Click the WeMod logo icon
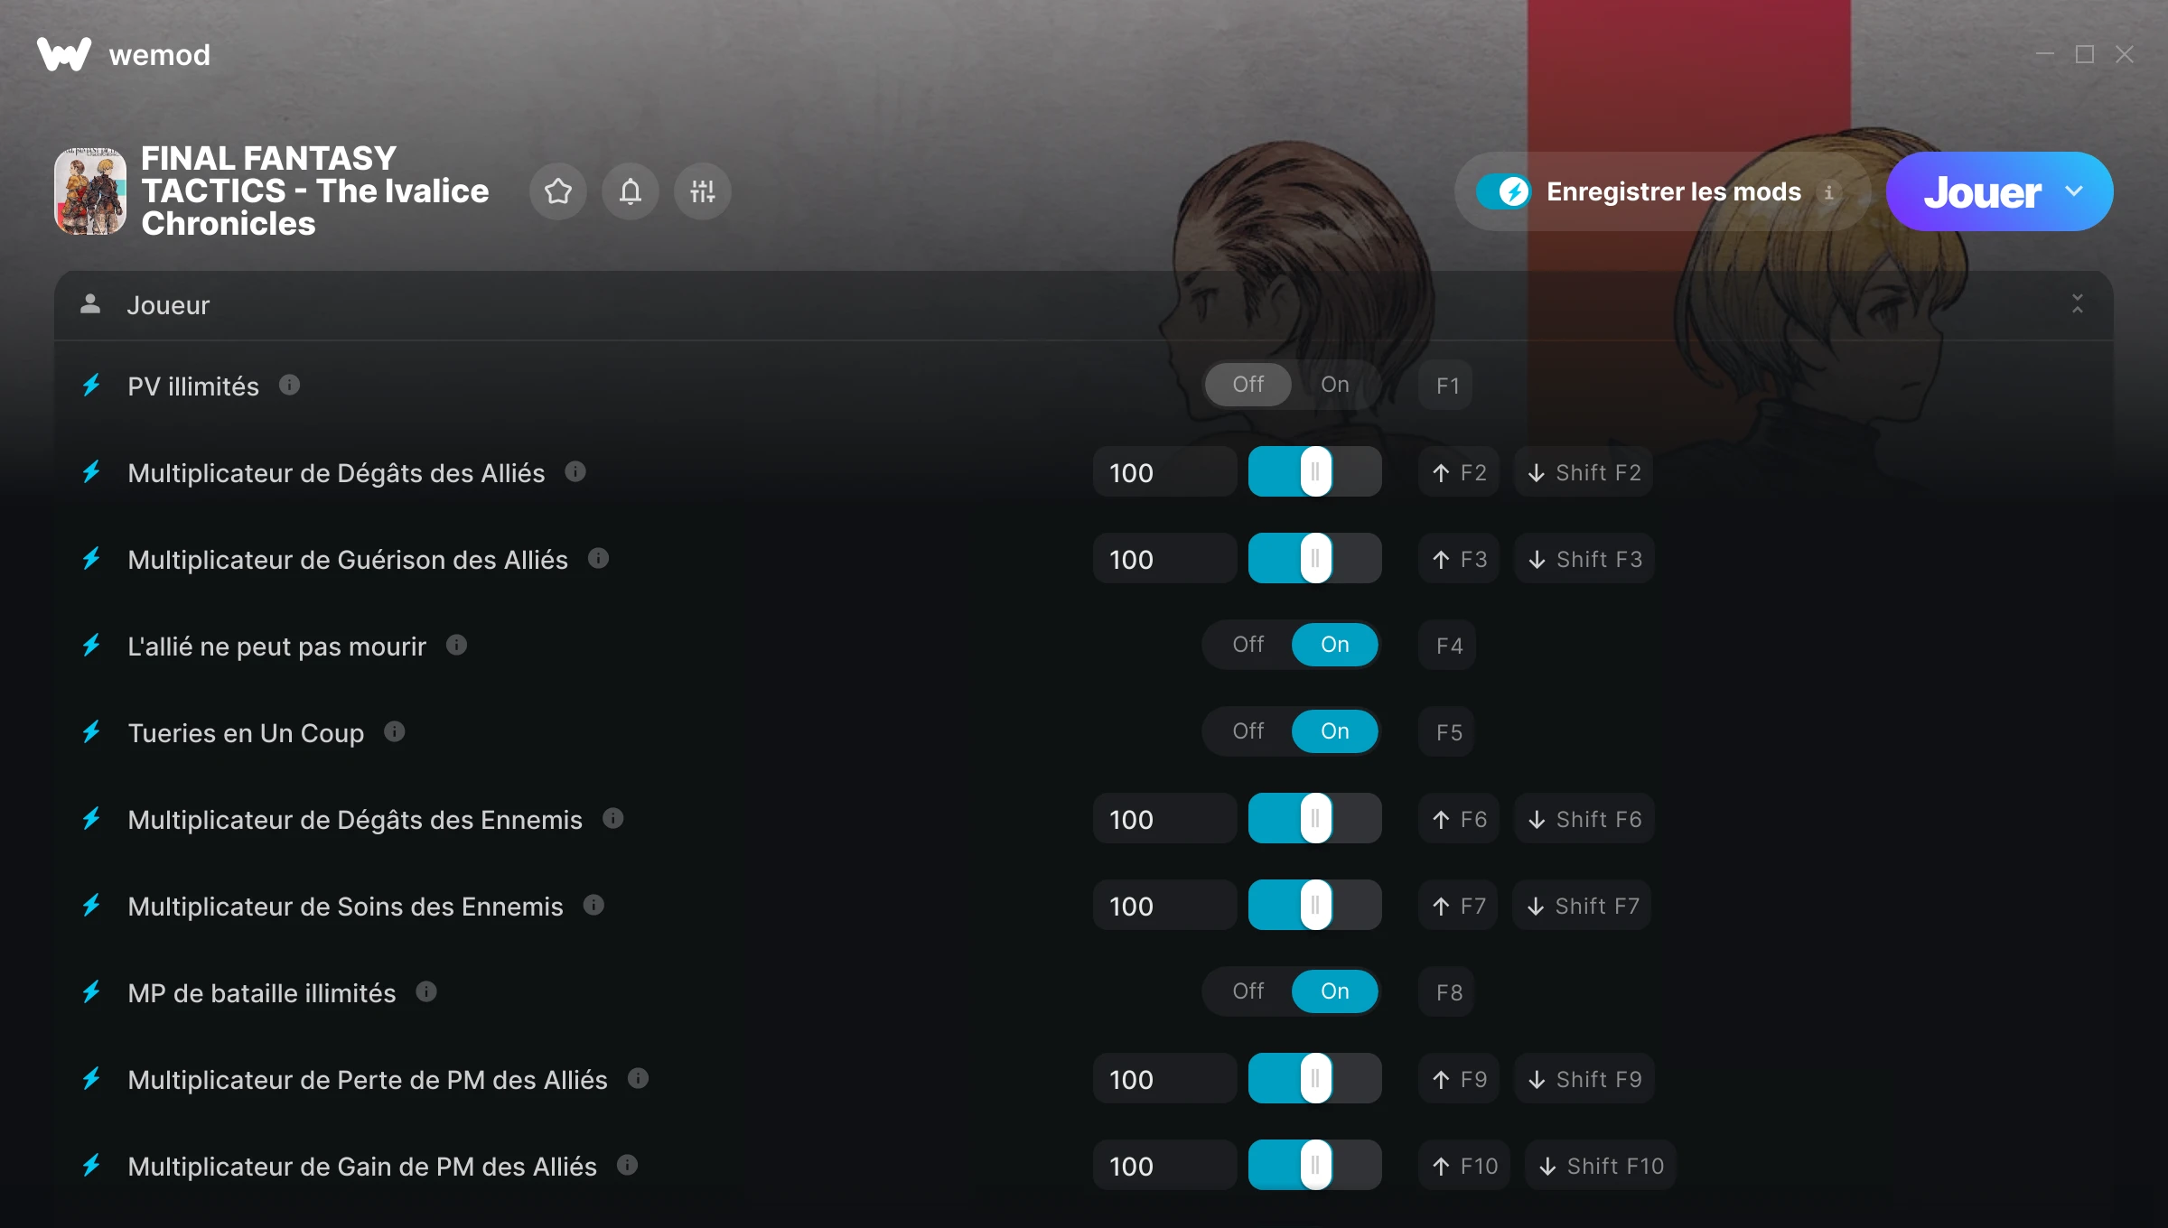Image resolution: width=2168 pixels, height=1228 pixels. tap(64, 54)
